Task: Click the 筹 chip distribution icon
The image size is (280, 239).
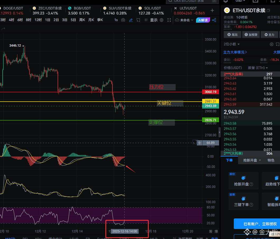Action: pyautogui.click(x=211, y=231)
